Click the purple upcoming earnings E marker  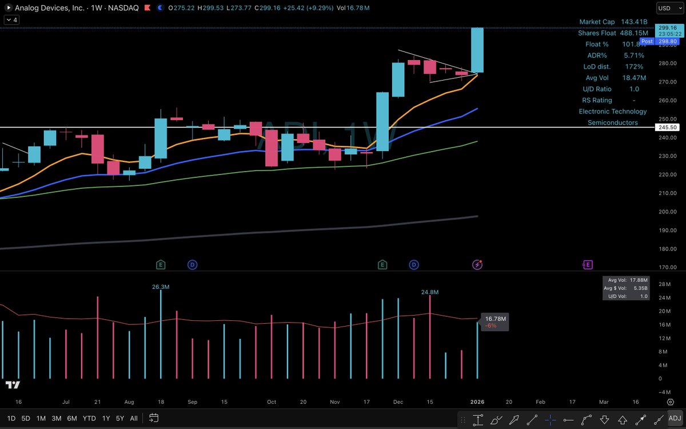pos(587,264)
